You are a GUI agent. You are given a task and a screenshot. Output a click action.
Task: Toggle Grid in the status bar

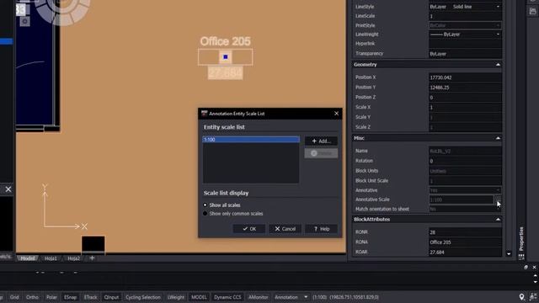(14, 297)
